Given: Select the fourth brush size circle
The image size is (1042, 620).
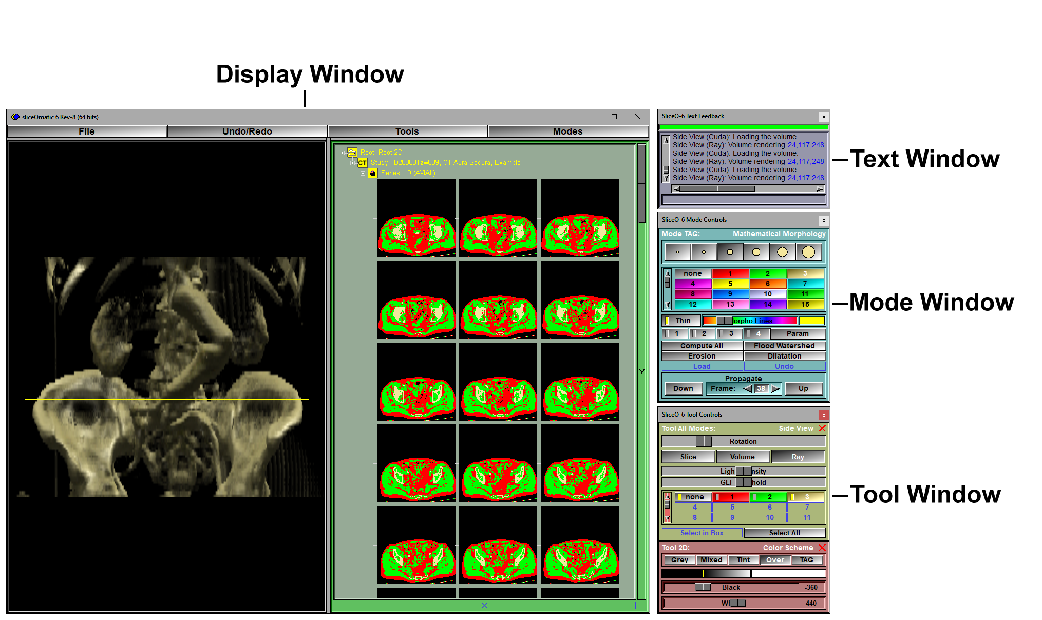Looking at the screenshot, I should [x=756, y=252].
